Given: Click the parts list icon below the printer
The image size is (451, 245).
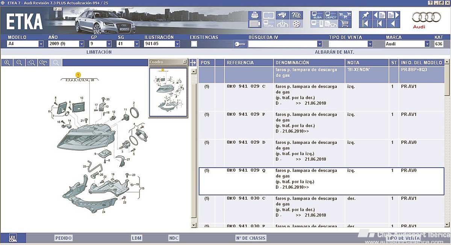Looking at the screenshot, I should [x=254, y=24].
